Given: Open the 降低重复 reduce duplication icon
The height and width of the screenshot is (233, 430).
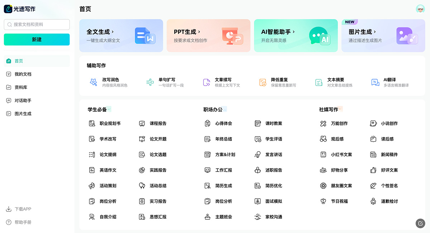Looking at the screenshot, I should pos(263,82).
